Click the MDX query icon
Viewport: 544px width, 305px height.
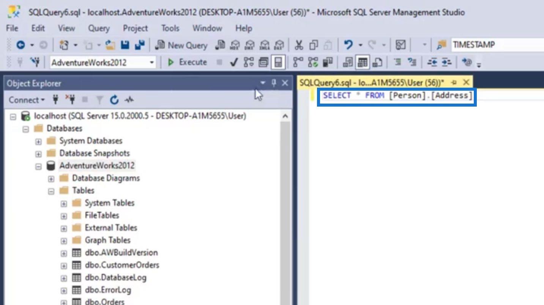coord(235,45)
